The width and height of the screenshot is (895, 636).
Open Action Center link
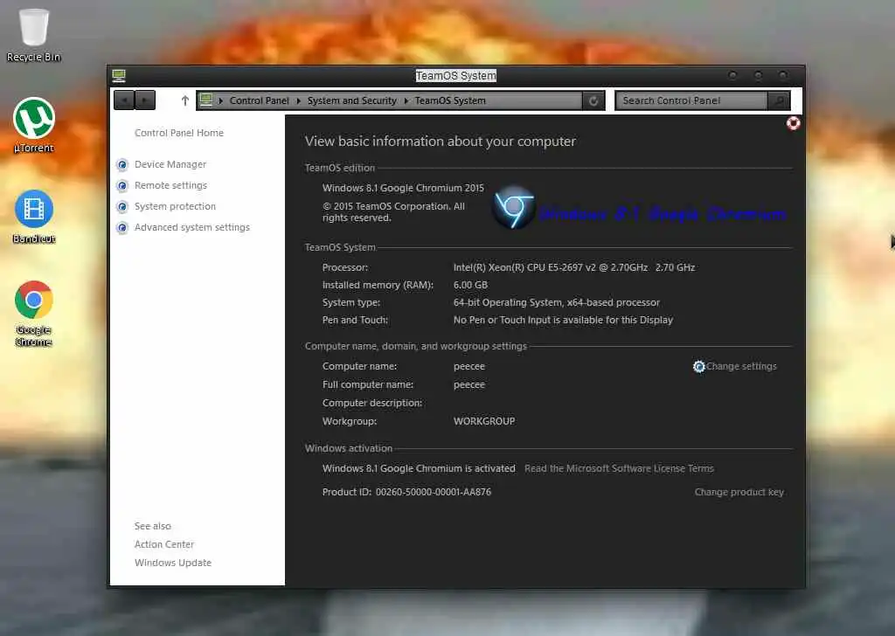pyautogui.click(x=163, y=544)
